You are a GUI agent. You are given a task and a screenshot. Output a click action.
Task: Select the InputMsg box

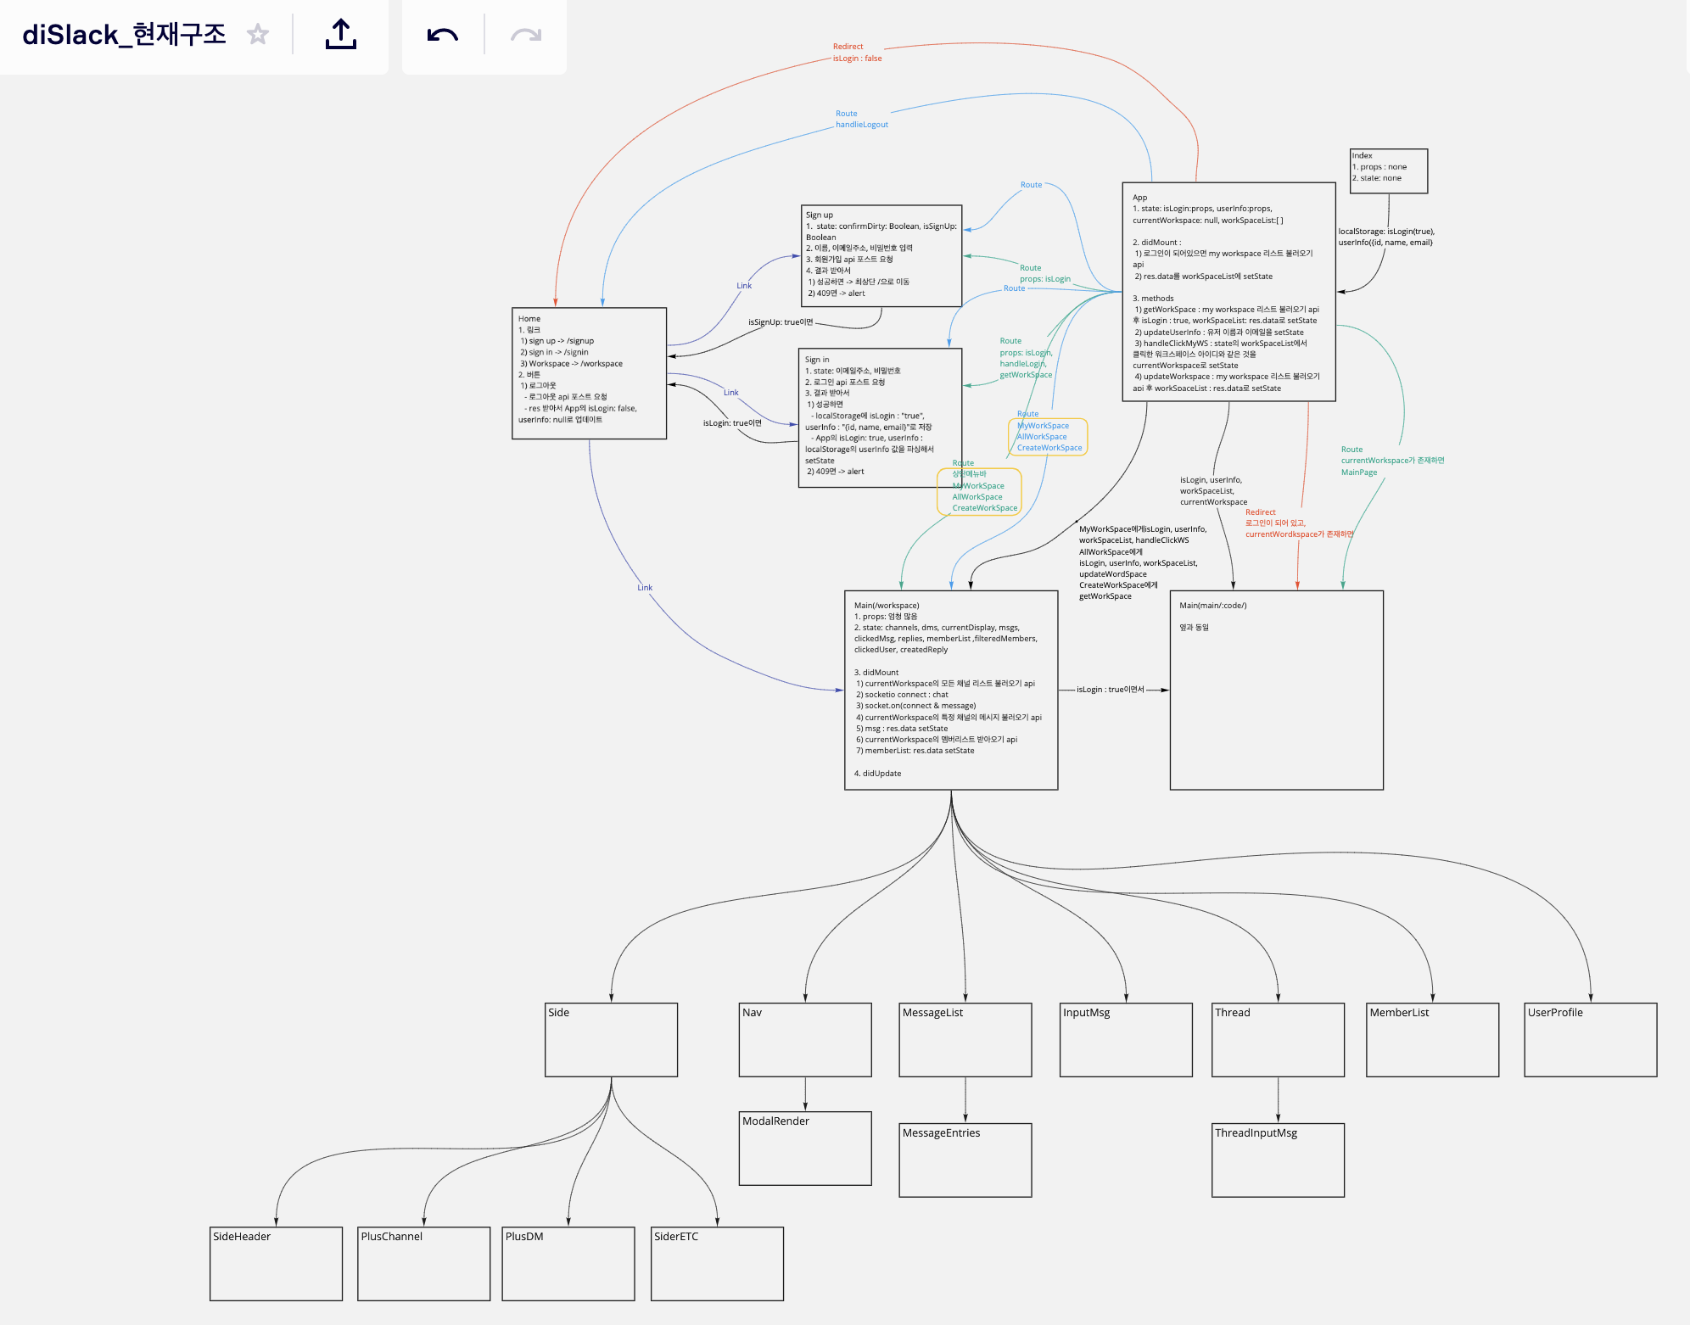click(1126, 1040)
